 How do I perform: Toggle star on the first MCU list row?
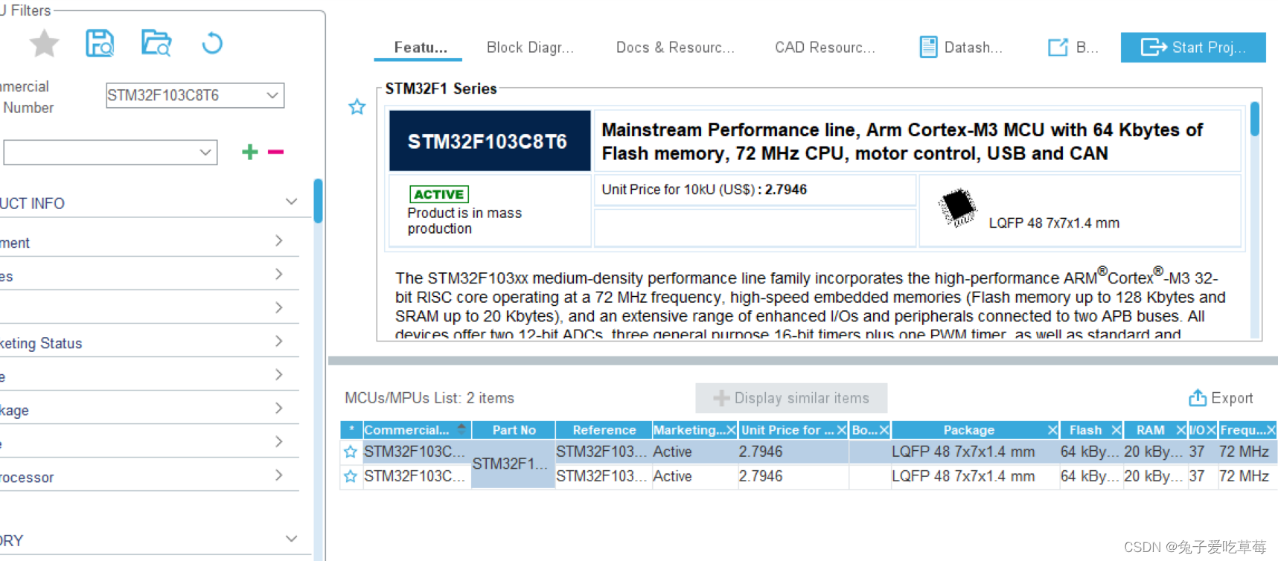(351, 452)
